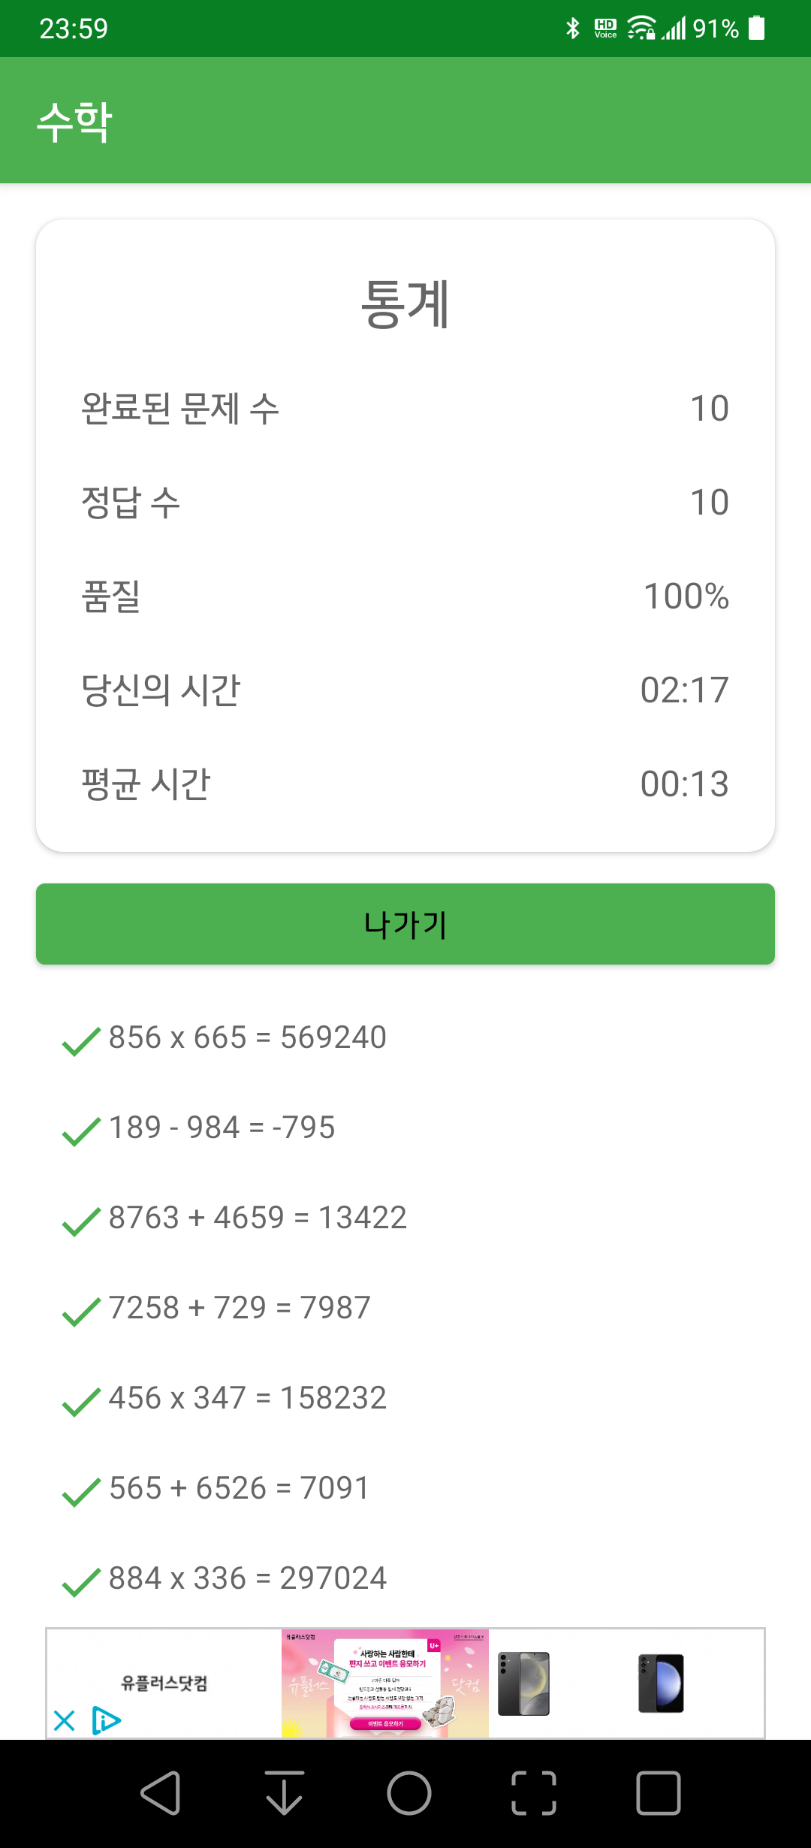
Task: Select the 456 x 347 = 158232 result
Action: (x=248, y=1398)
